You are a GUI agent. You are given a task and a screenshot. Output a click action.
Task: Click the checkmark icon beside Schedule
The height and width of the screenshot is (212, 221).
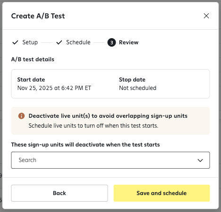coord(59,42)
